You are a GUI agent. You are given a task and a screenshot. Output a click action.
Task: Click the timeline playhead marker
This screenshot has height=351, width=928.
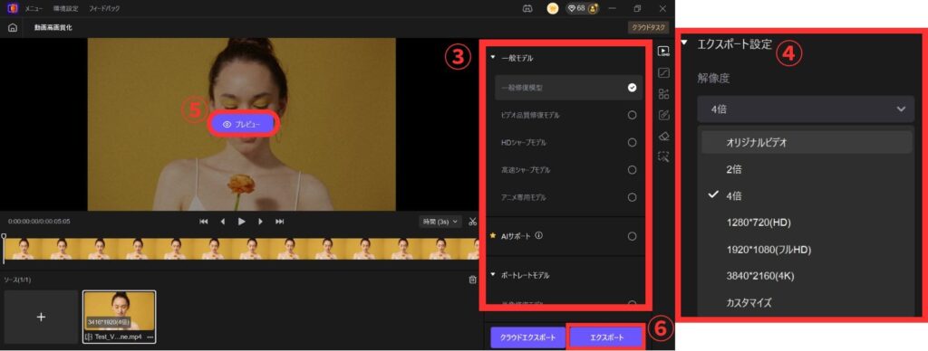(5, 236)
